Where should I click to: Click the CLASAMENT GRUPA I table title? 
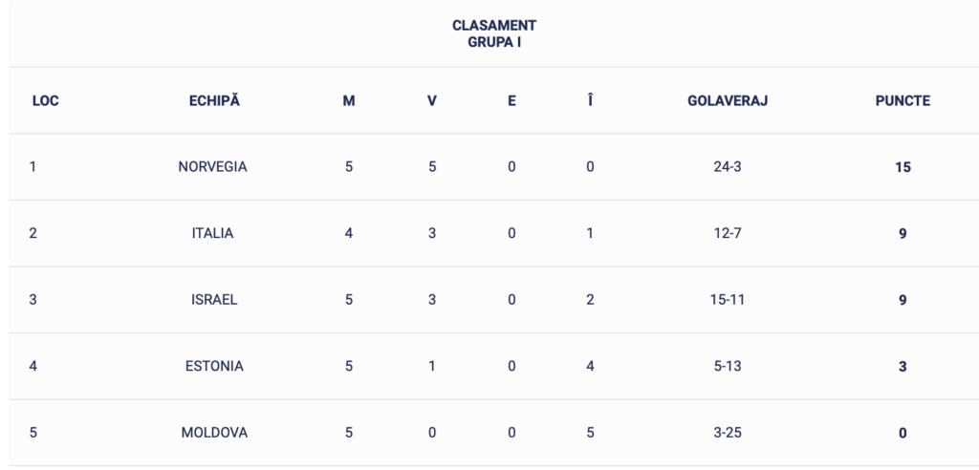point(494,34)
